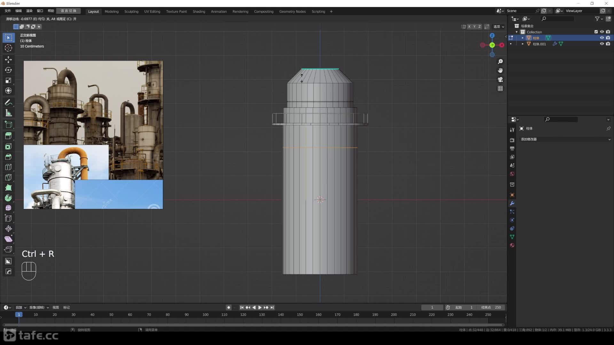Click the viewport zoom magnifier icon

[x=500, y=61]
